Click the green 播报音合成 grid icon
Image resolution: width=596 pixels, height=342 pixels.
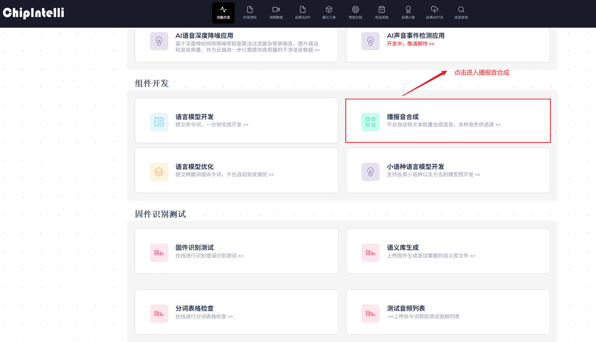[370, 122]
